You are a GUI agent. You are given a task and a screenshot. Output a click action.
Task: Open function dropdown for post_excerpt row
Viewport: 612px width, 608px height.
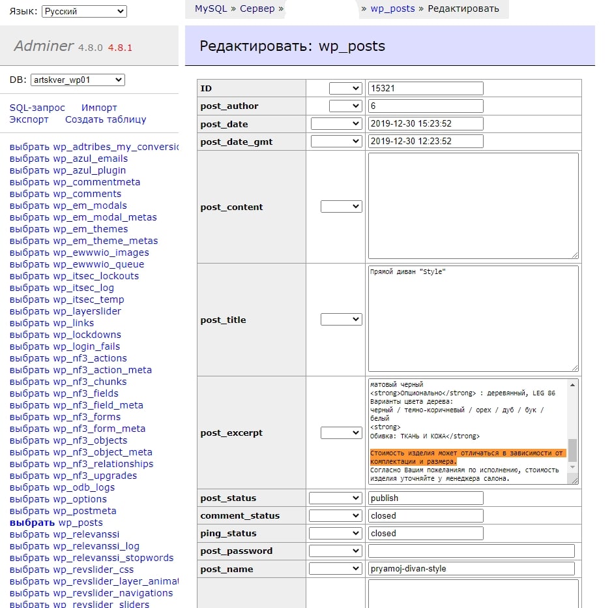(341, 433)
